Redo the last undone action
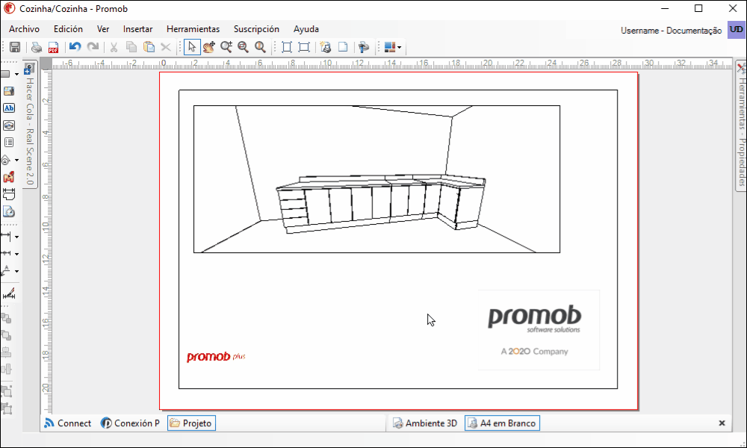 (x=93, y=47)
